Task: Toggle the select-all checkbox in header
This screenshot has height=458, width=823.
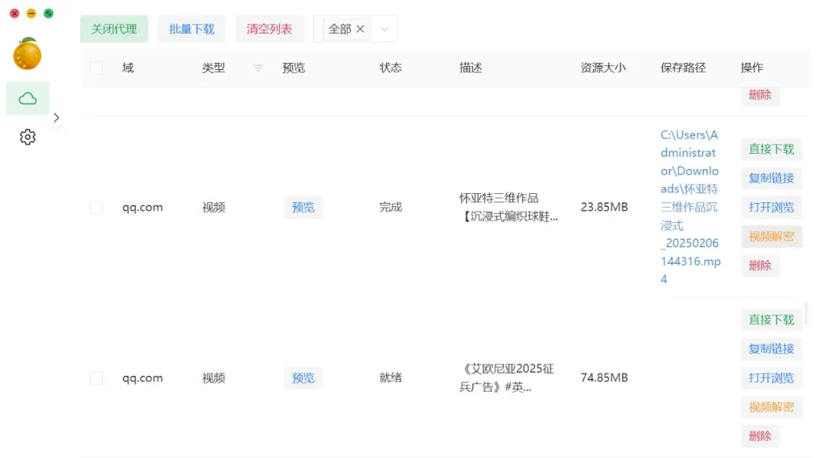Action: click(x=97, y=68)
